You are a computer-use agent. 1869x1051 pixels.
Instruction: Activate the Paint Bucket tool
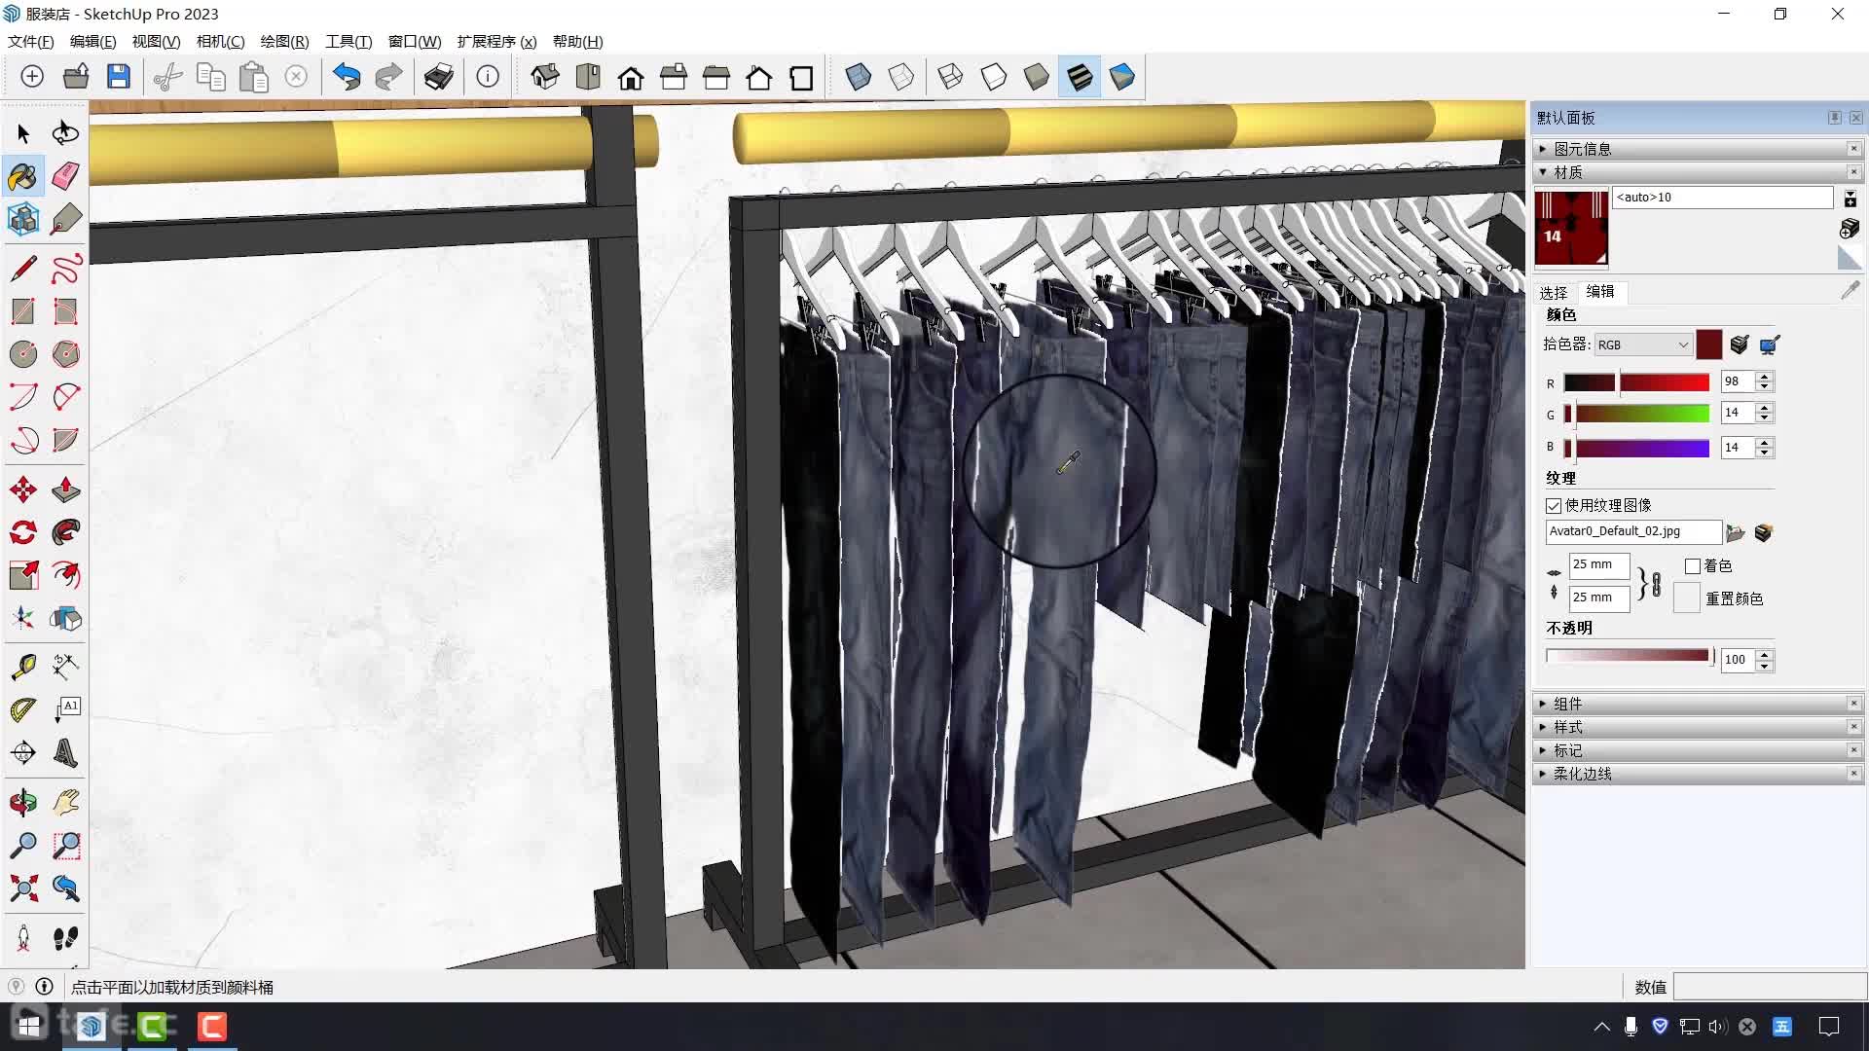(x=23, y=176)
